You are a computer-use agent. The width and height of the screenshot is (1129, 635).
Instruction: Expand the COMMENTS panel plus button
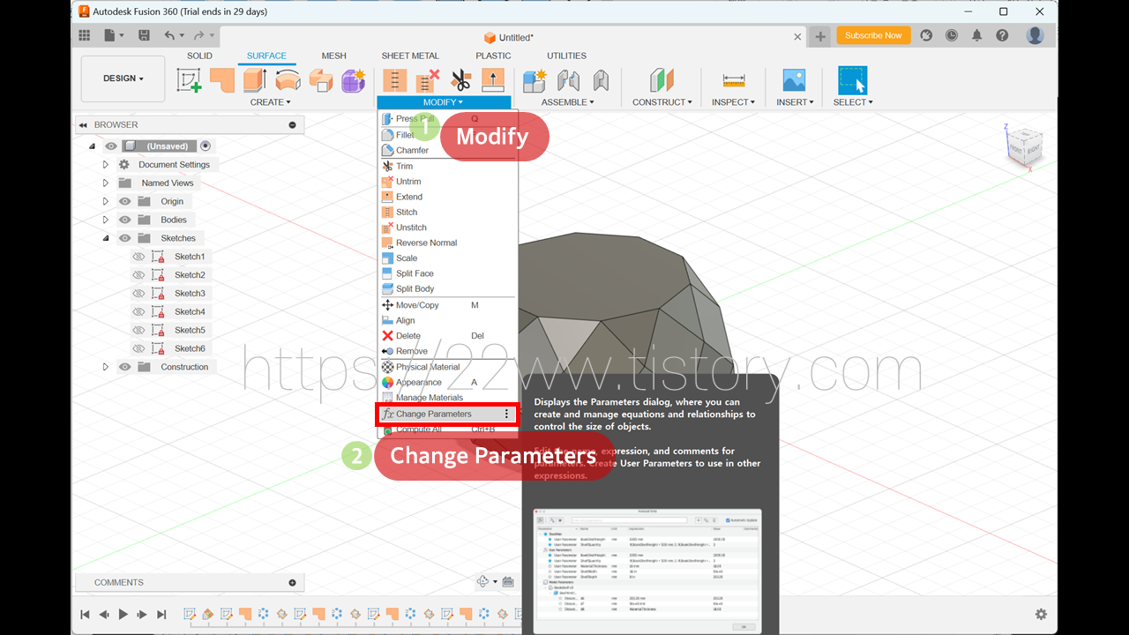click(x=292, y=582)
